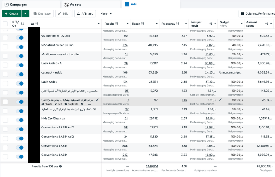Open the ad column dropdown caret

(98, 24)
